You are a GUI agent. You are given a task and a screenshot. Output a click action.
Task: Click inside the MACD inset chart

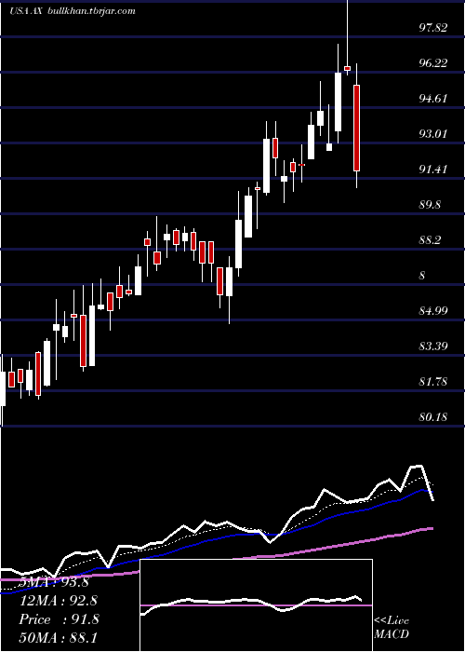(x=256, y=605)
